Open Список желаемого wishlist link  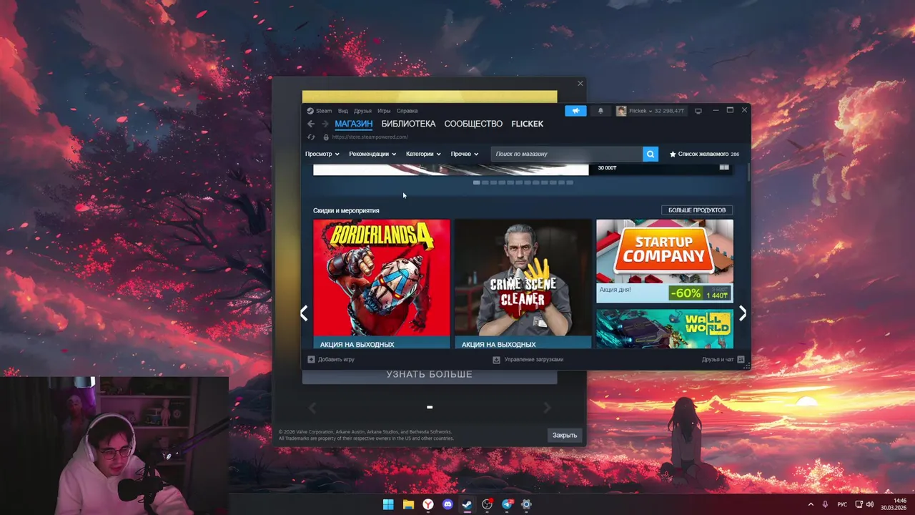(x=703, y=154)
